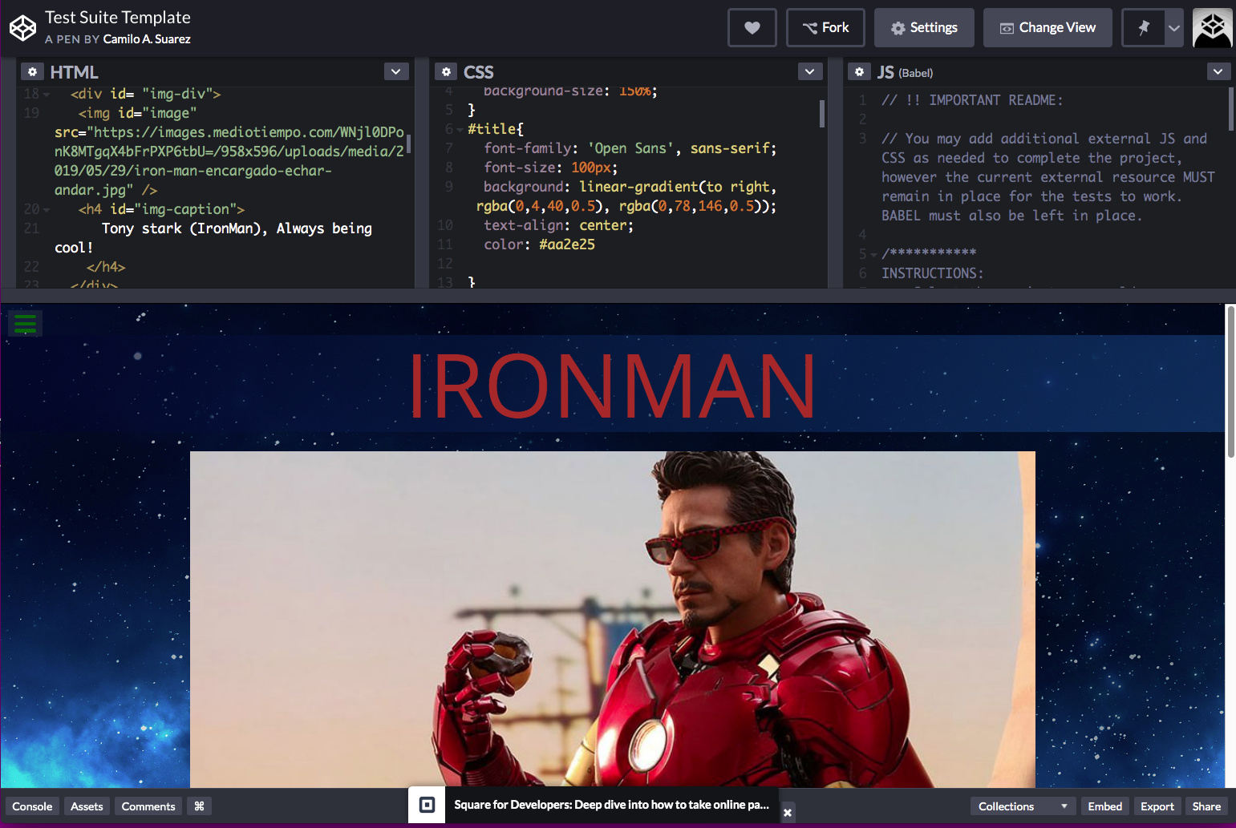The height and width of the screenshot is (828, 1236).
Task: Click the img-caption h4 tag line
Action: [161, 209]
